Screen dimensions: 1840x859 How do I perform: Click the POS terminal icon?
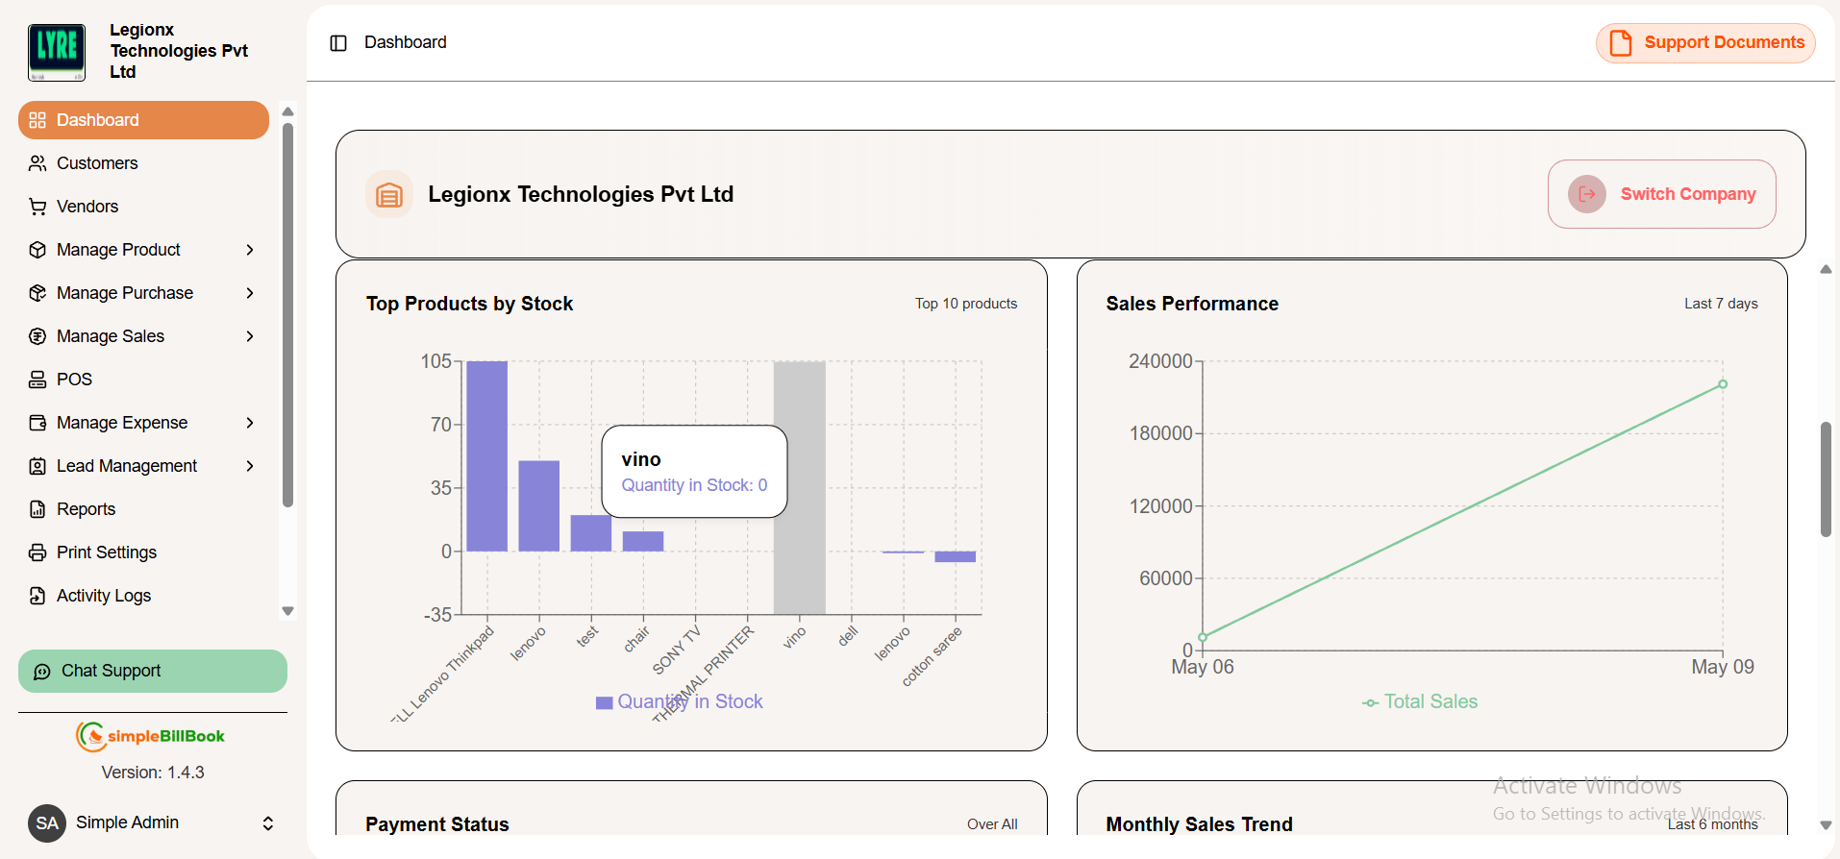37,380
